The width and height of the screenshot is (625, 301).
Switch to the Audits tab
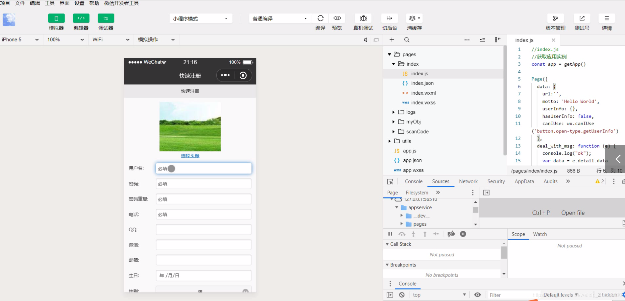coord(550,181)
